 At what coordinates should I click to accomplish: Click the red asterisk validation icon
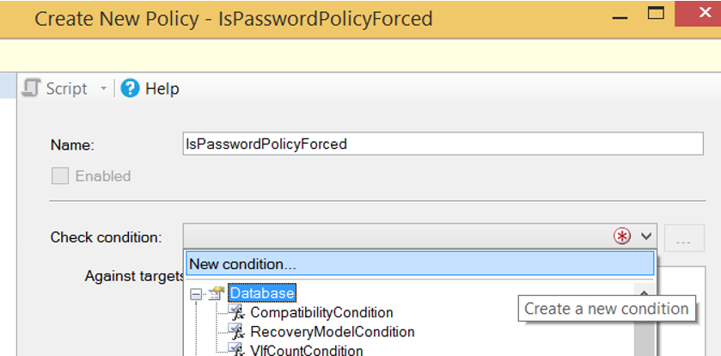click(622, 236)
